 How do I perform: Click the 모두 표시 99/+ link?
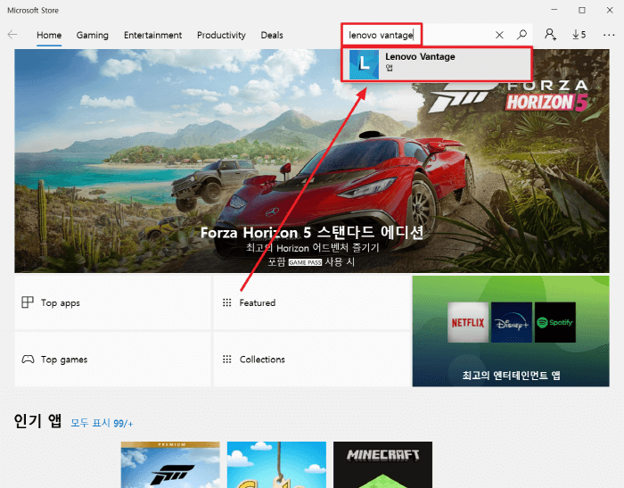(102, 423)
